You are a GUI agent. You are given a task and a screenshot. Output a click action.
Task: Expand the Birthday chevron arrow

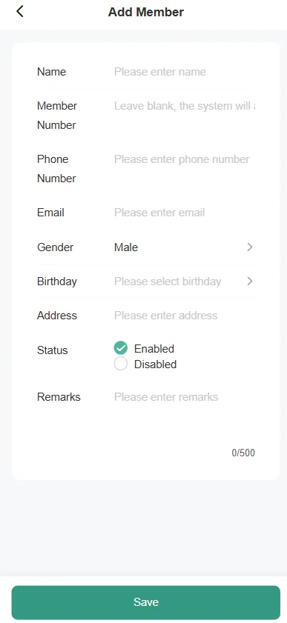click(250, 281)
